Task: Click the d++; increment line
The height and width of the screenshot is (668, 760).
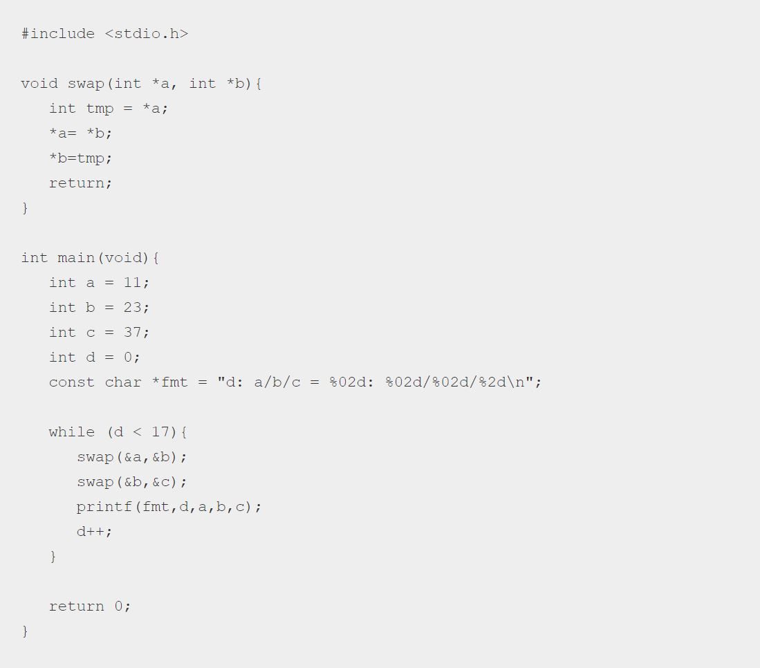Action: click(95, 532)
